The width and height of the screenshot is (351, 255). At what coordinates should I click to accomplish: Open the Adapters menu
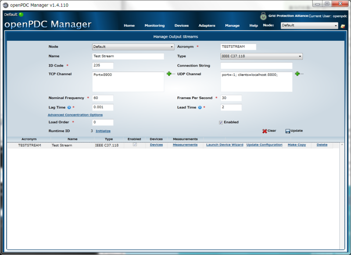207,25
